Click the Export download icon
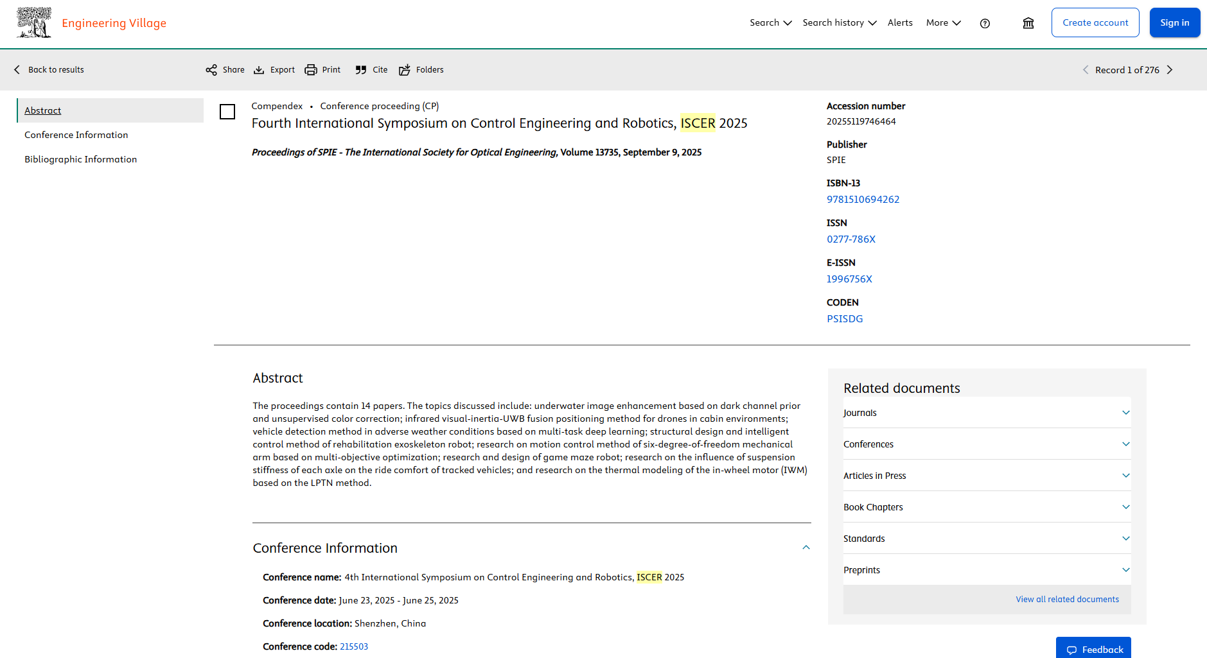 pos(259,70)
